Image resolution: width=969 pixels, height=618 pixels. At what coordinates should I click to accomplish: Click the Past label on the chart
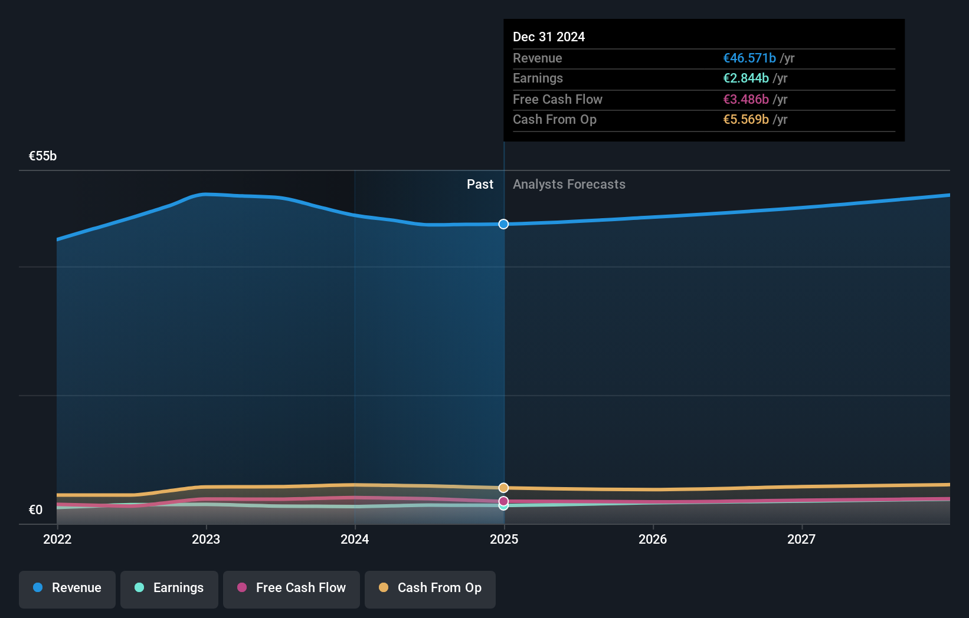pos(480,185)
